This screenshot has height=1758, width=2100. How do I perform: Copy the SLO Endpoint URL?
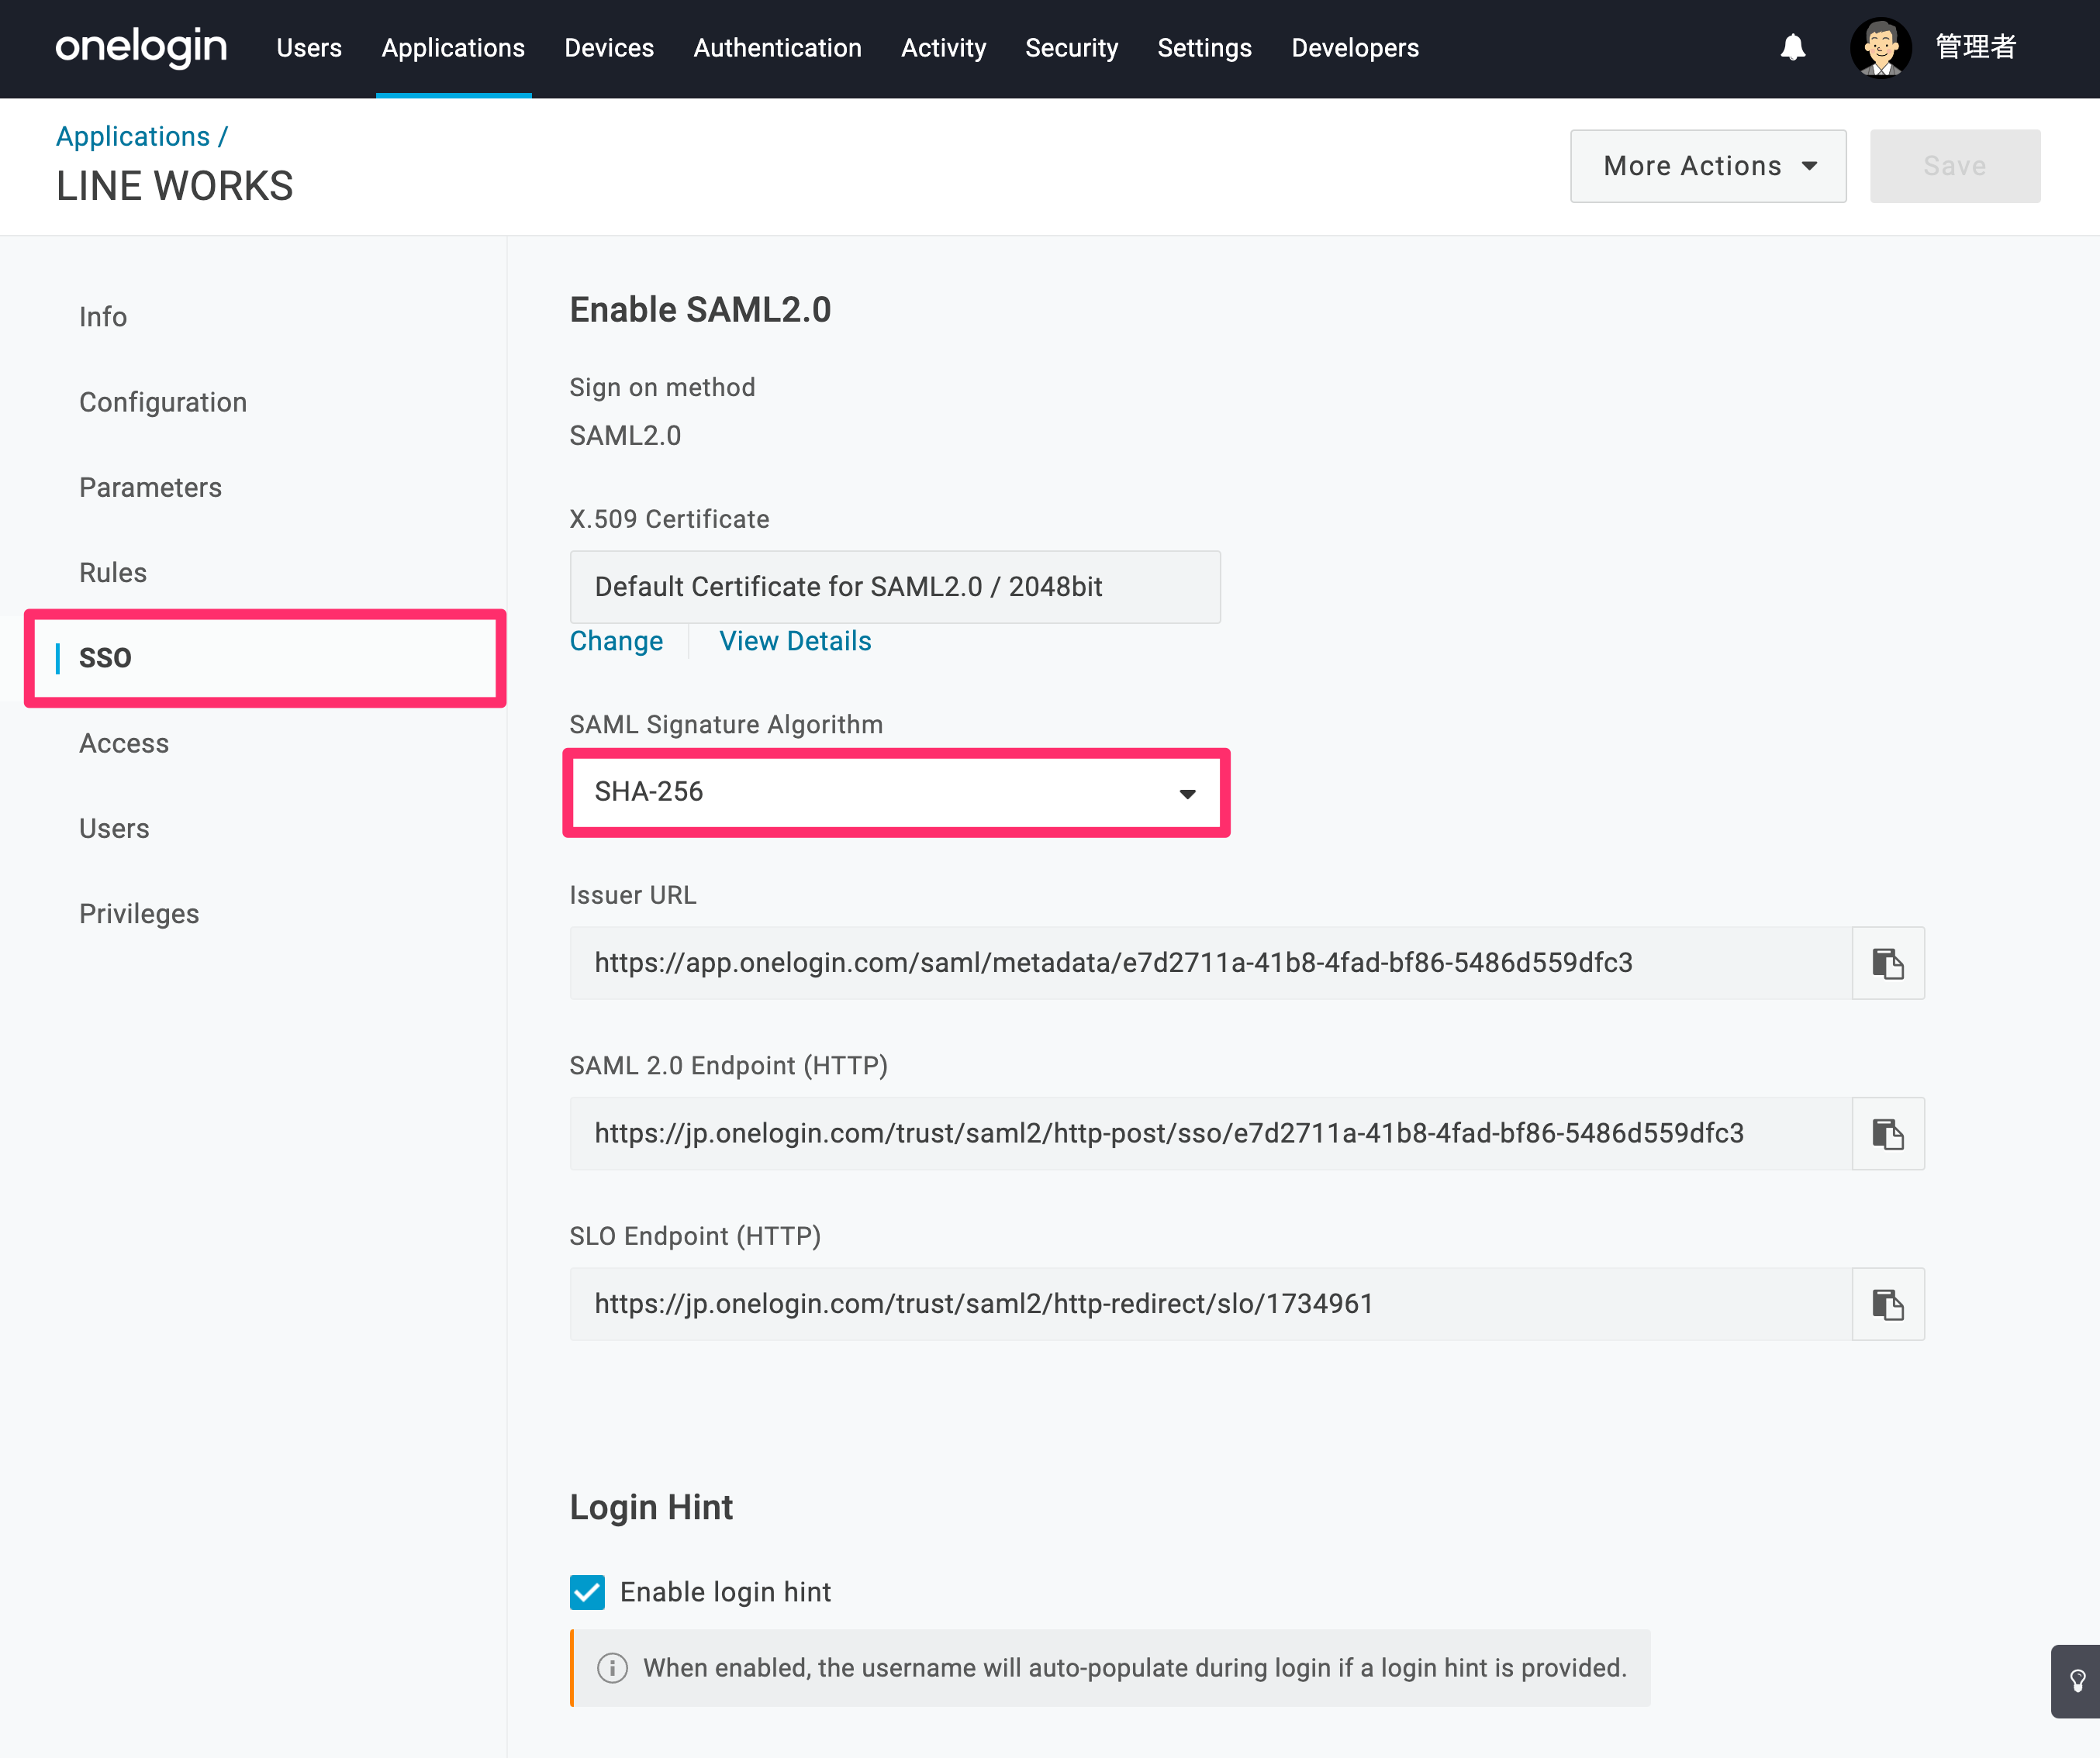click(1888, 1305)
